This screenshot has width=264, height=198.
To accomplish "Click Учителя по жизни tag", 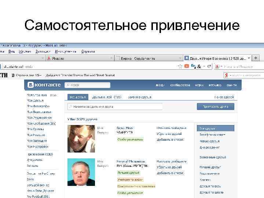I will point(130,180).
